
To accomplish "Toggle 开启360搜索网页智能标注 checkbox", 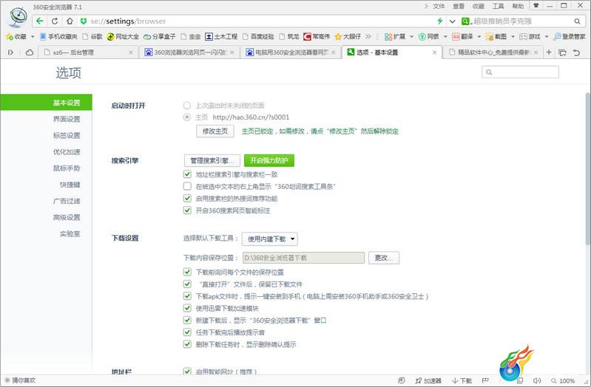I will (x=187, y=210).
